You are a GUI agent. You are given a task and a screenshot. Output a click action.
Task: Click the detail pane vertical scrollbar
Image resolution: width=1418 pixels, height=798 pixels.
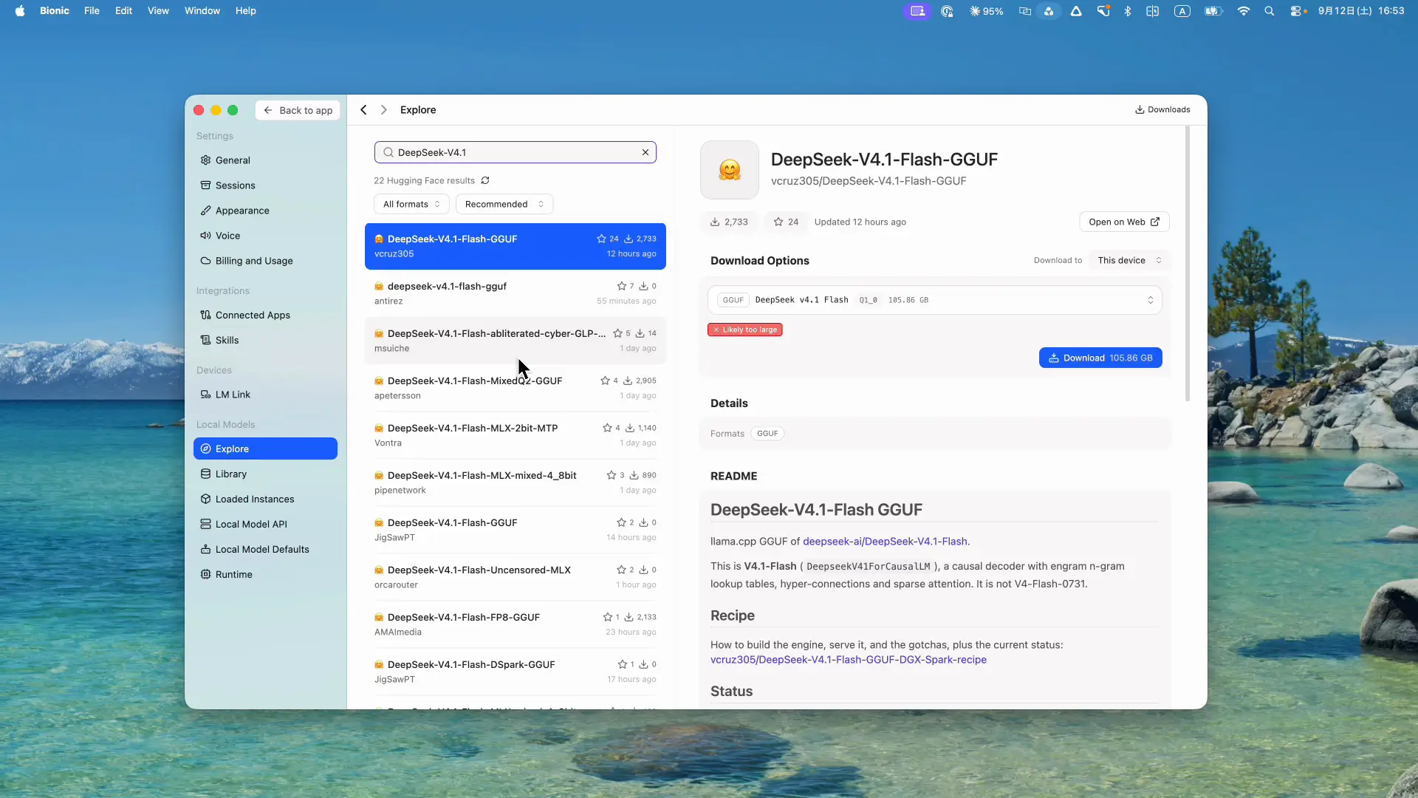(1188, 264)
